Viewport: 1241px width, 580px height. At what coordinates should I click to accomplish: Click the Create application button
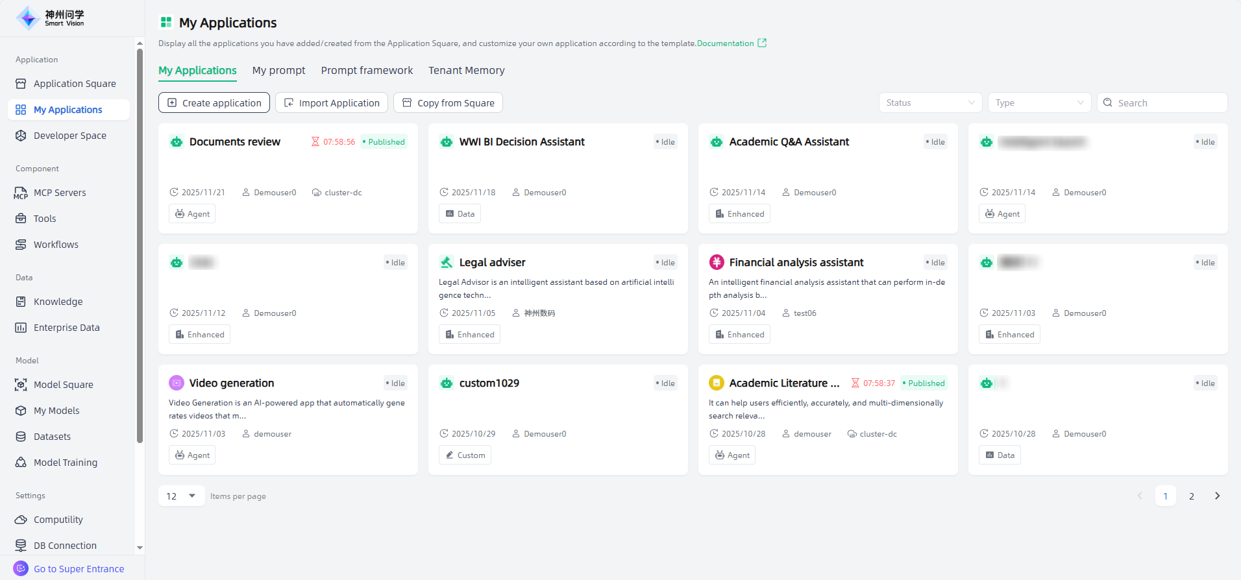pos(214,103)
